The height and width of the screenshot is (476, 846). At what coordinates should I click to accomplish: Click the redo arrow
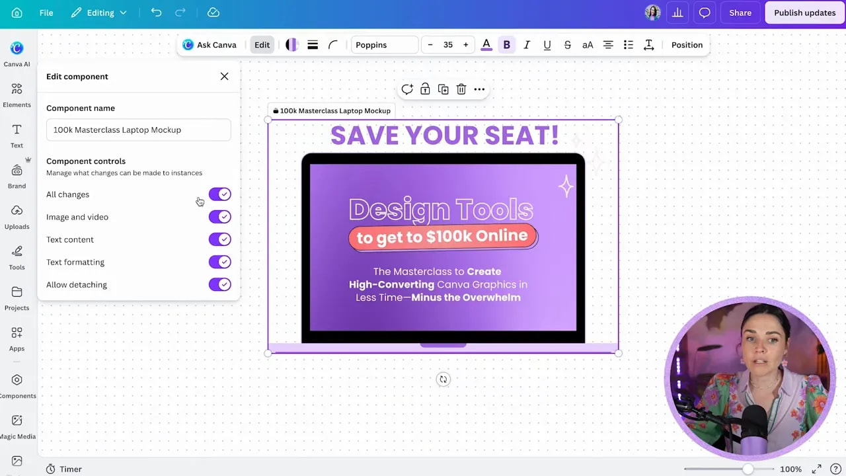coord(180,13)
